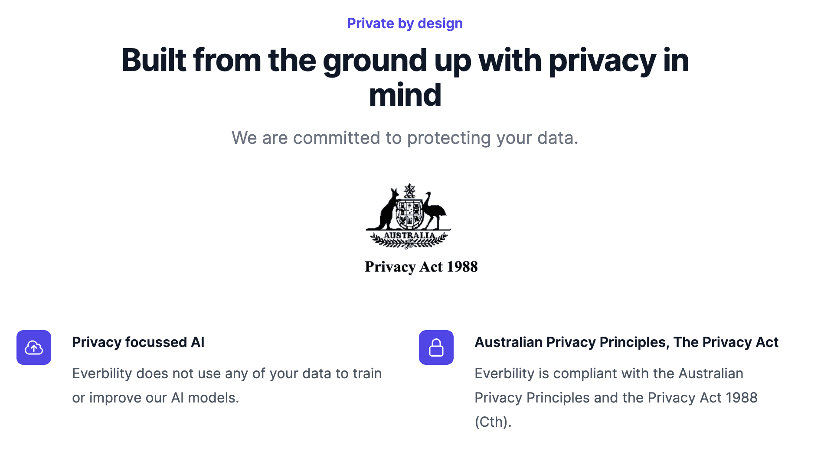The width and height of the screenshot is (824, 461).
Task: Click the word "mind" in the headline
Action: (x=405, y=95)
